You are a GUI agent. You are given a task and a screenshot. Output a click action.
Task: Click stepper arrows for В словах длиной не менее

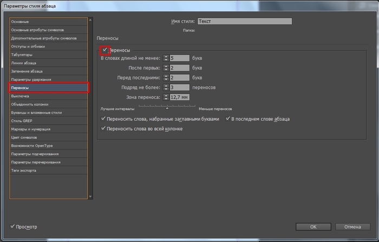pos(166,58)
